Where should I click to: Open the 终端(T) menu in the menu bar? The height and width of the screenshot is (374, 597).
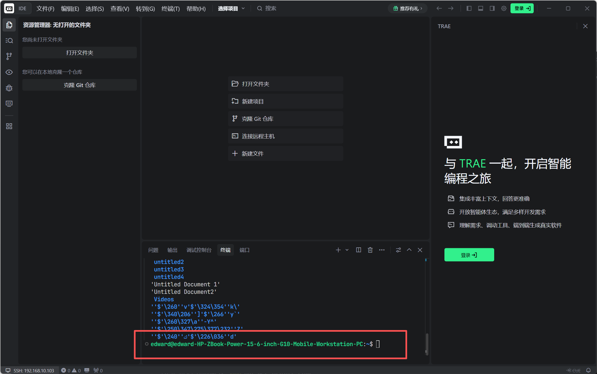point(170,9)
